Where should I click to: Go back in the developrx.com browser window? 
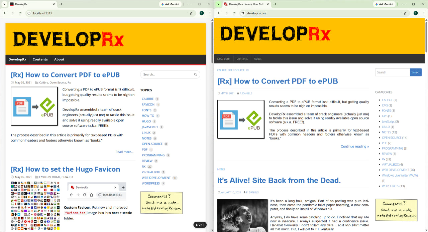click(219, 13)
